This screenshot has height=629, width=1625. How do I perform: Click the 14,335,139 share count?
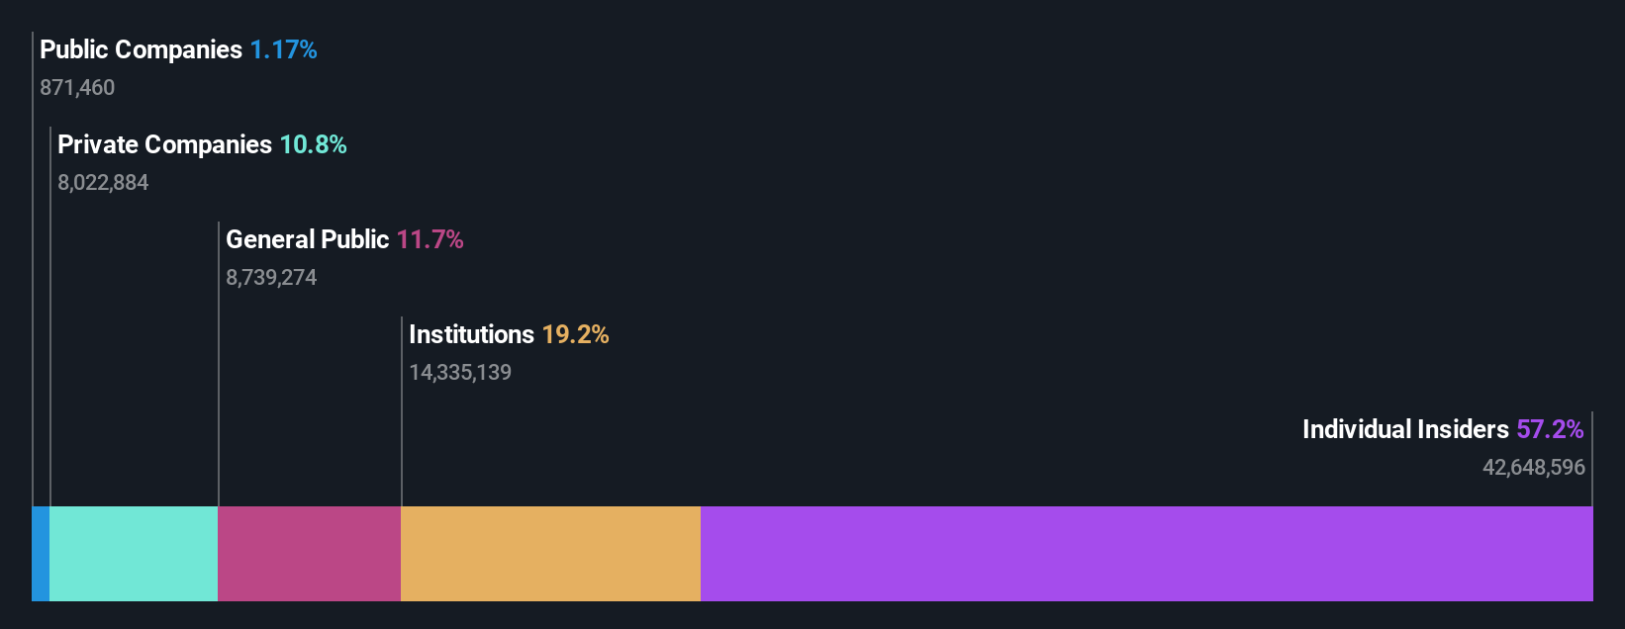click(460, 372)
